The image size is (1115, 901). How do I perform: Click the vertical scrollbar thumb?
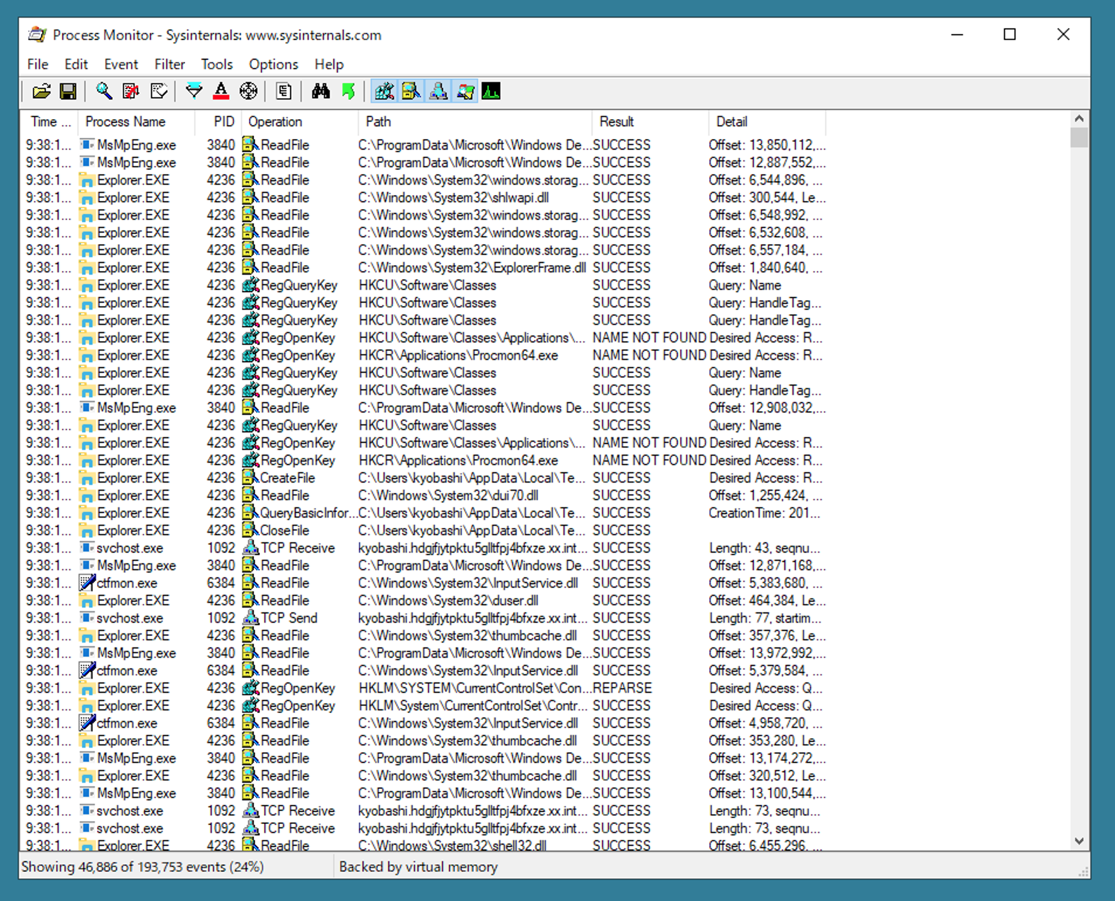coord(1079,137)
